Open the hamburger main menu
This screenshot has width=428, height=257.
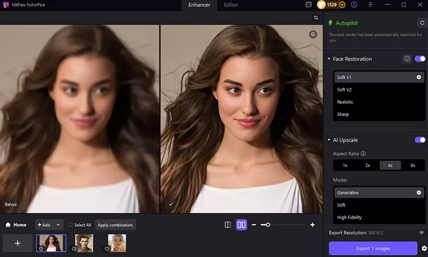(370, 5)
